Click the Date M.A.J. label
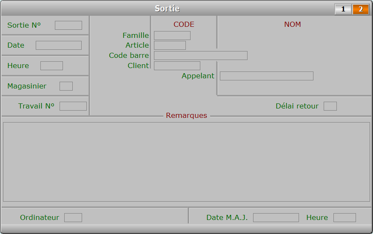This screenshot has height=234, width=373. click(227, 217)
